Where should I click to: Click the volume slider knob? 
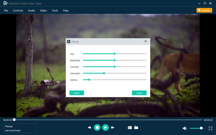[201, 128]
